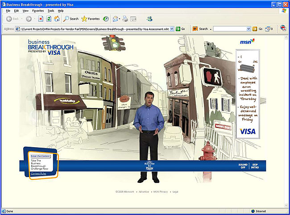Go to Home page icon

click(57, 19)
